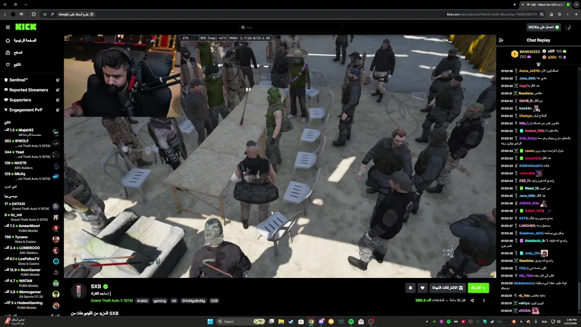Open NKSTR channel in following list

[31, 165]
